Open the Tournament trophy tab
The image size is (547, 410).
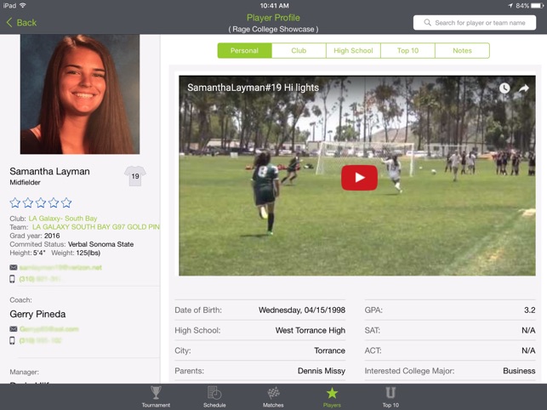(x=156, y=396)
